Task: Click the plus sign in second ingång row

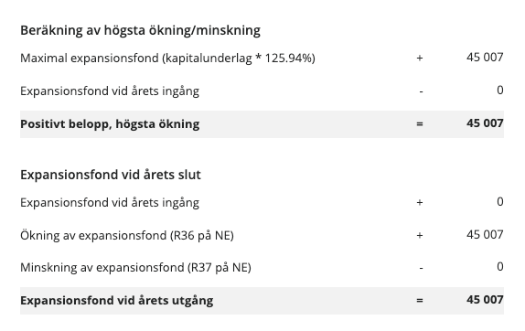Action: pyautogui.click(x=420, y=202)
